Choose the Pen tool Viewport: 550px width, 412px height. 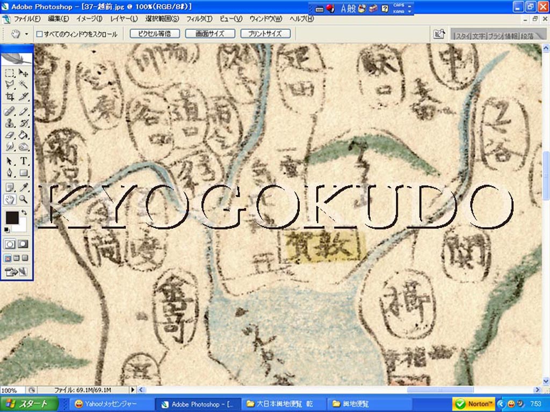[x=10, y=173]
